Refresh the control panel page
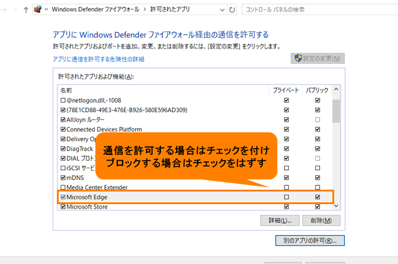Screen dimensions: 398x264 click(x=232, y=10)
